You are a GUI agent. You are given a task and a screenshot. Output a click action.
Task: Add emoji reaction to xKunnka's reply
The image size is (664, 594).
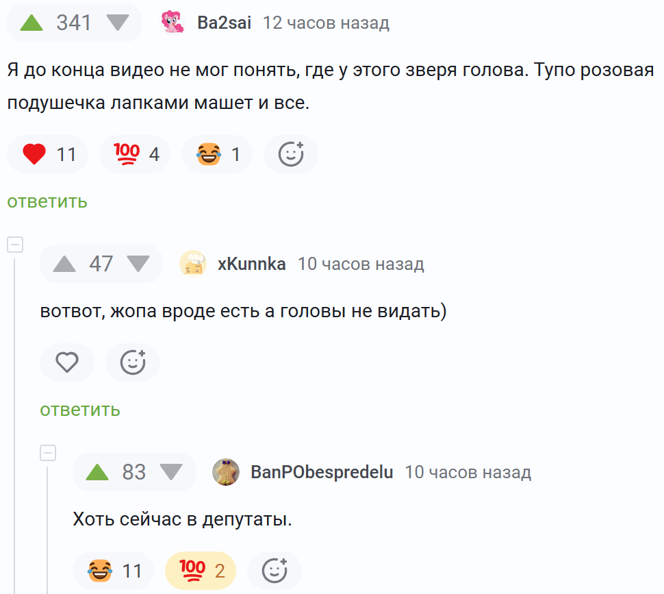(x=133, y=362)
